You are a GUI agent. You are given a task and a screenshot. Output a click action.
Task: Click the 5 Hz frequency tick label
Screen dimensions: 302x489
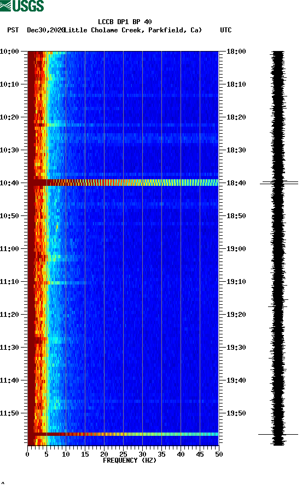pos(47,454)
